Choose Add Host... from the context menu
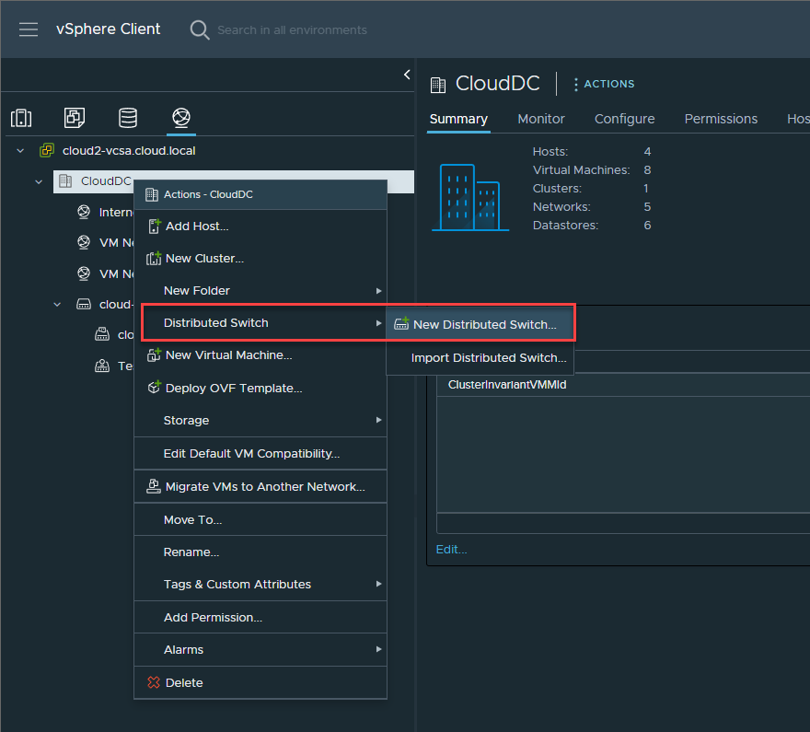810x732 pixels. coord(260,227)
